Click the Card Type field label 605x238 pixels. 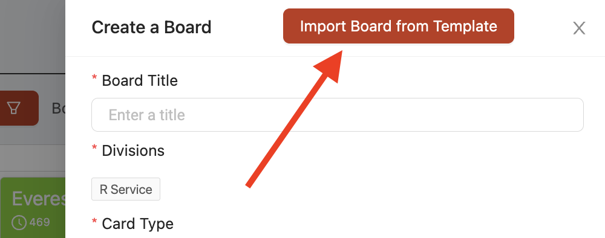(138, 224)
